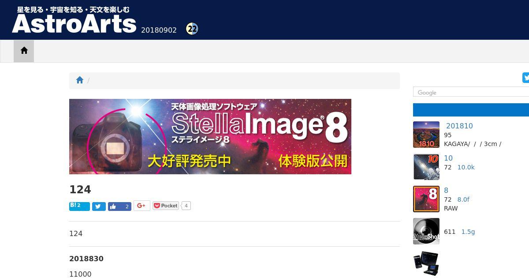529x278 pixels.
Task: Open the mobile devices product thumbnail
Action: pos(426,263)
